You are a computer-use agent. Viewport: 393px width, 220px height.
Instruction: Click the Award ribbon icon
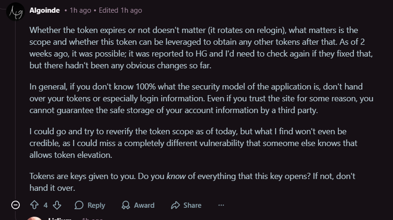(126, 205)
